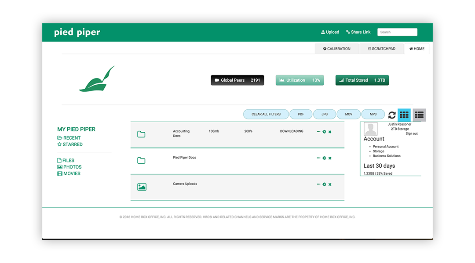Toggle the JPG filter

tap(325, 114)
